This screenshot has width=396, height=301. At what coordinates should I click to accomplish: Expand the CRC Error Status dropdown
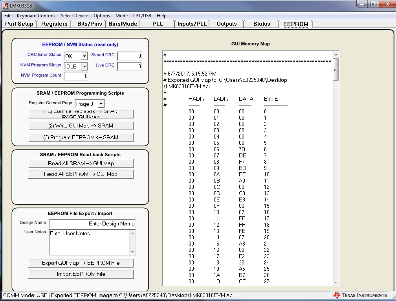(x=84, y=56)
